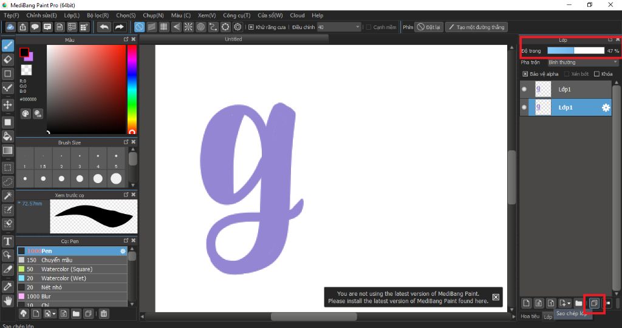Click the Undo arrow in the toolbar

(104, 27)
